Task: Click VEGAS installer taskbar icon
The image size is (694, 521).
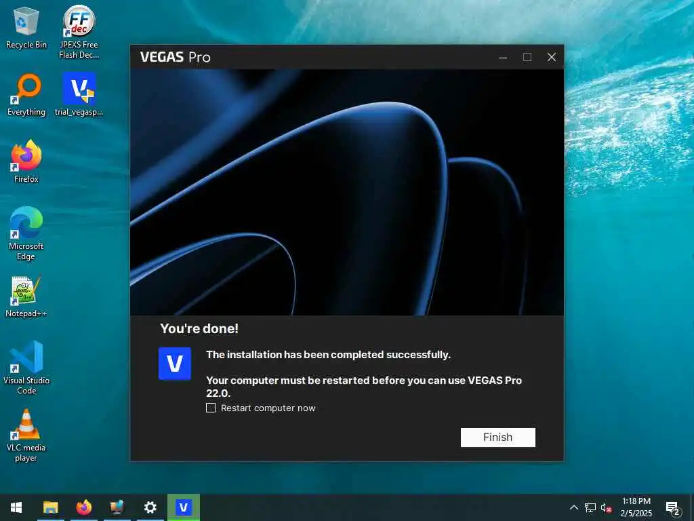Action: tap(184, 507)
